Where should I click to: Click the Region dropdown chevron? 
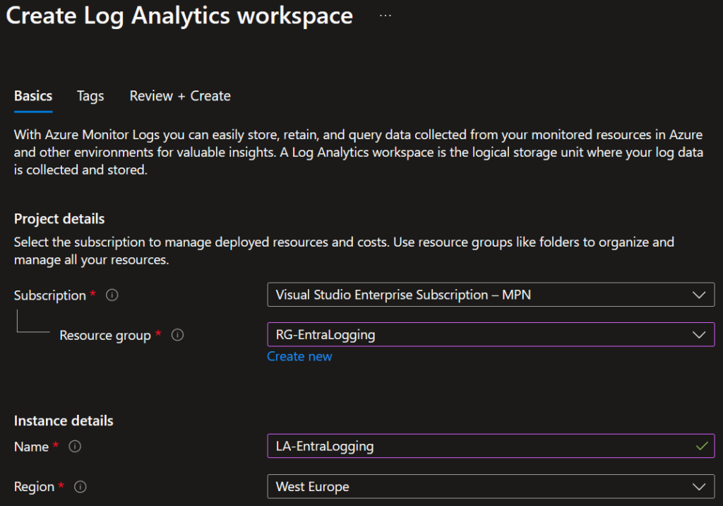pyautogui.click(x=699, y=486)
